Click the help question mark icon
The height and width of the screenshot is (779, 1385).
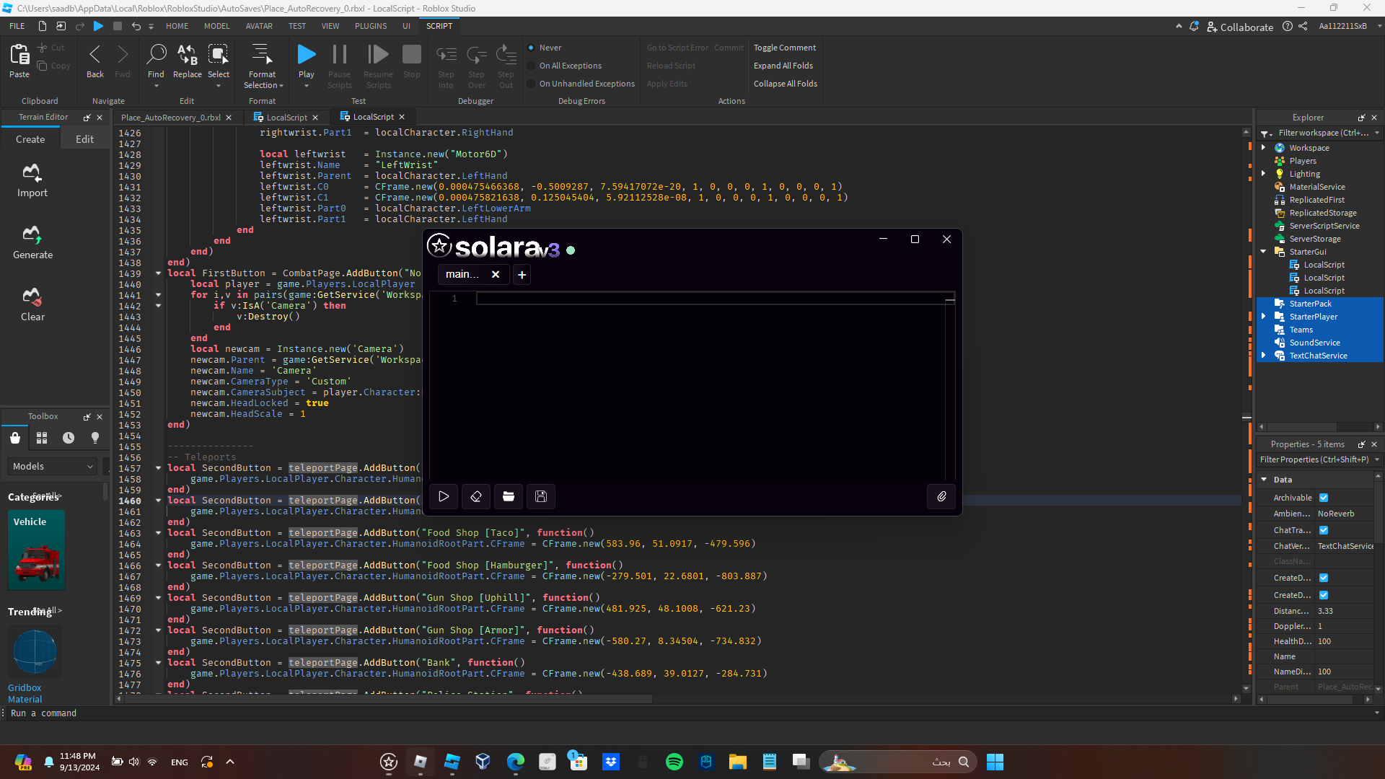click(x=1288, y=26)
